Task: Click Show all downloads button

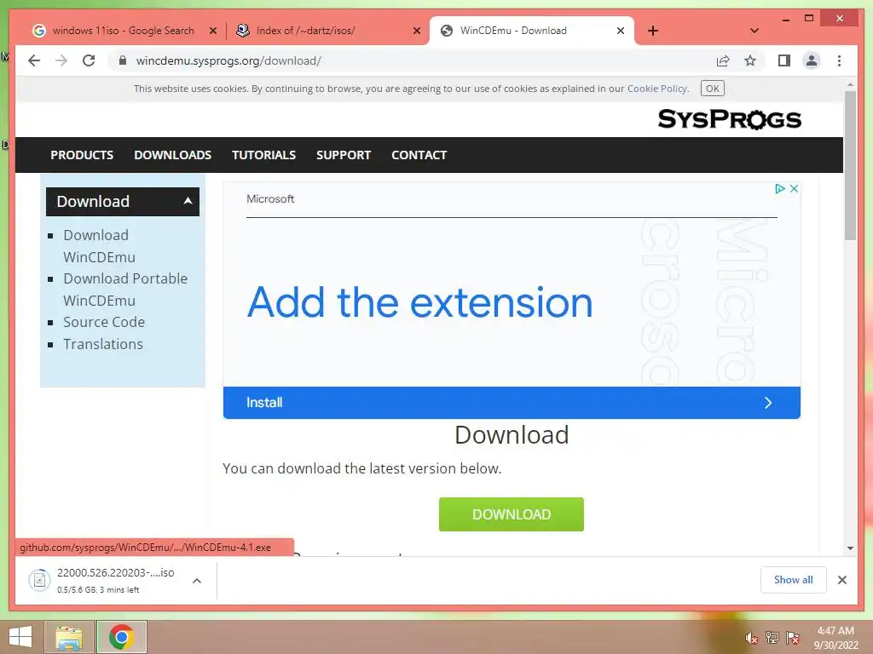Action: pos(794,580)
